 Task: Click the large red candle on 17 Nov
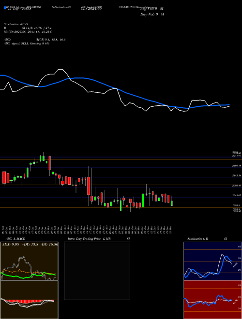89,186
